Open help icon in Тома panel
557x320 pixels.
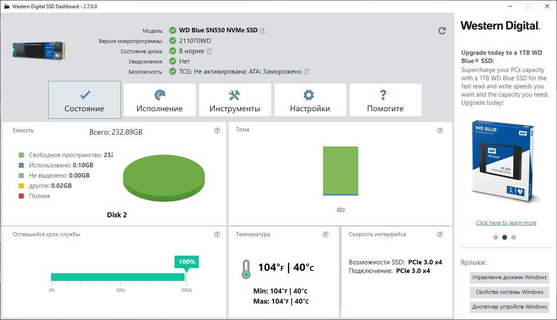(x=440, y=130)
